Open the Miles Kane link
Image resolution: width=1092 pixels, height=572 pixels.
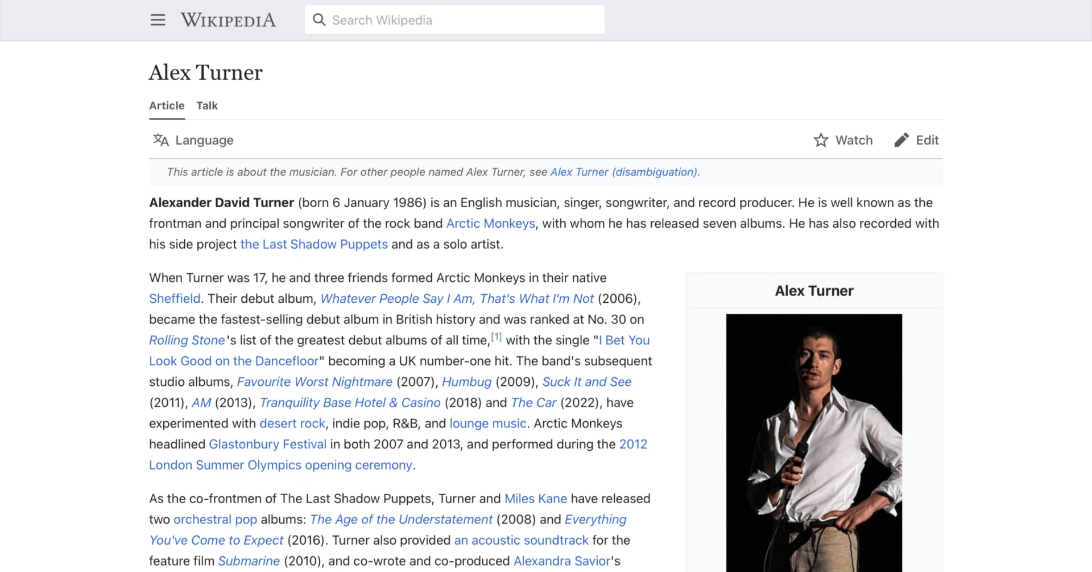(536, 499)
